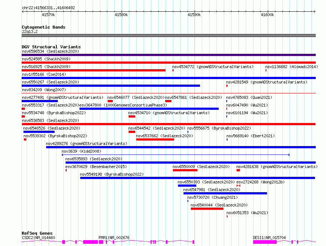Screen dimensions: 326x246
Task: Click the right arrow at ruler end
Action: [x=314, y=11]
